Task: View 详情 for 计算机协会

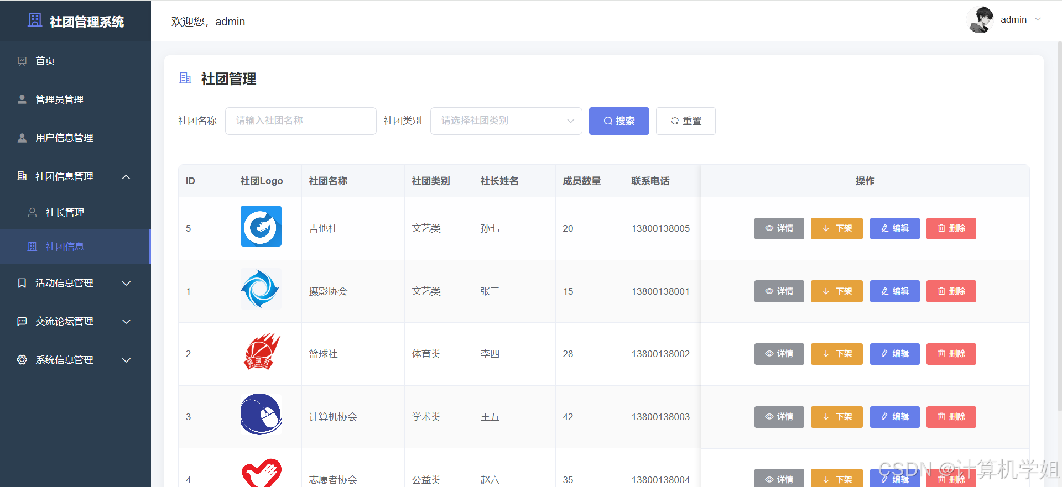Action: pyautogui.click(x=779, y=417)
